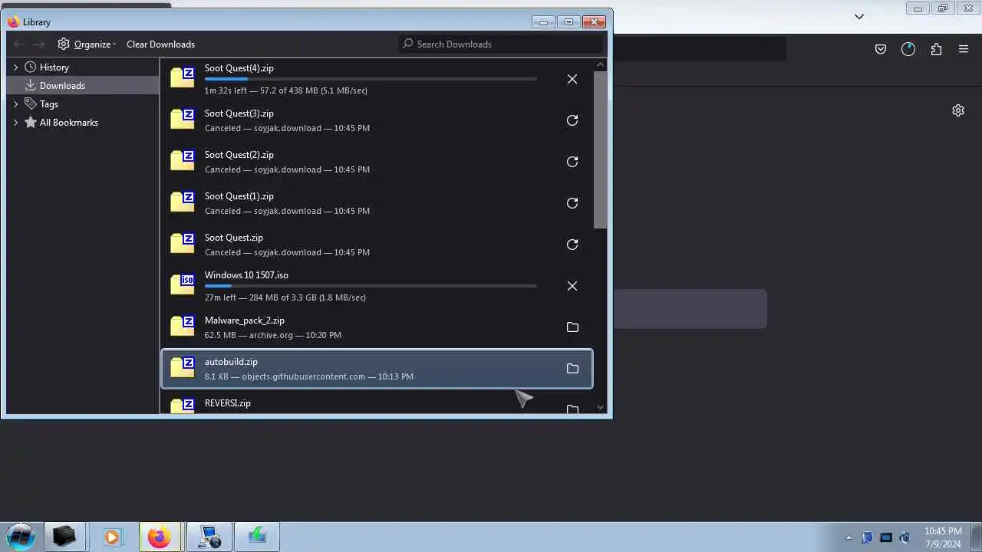Open Firefox extensions puzzle icon
The image size is (982, 552).
point(936,49)
